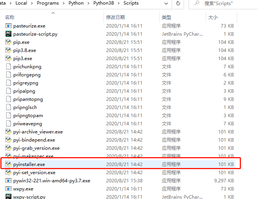
Task: Refresh the Scripts folder view
Action: click(178, 3)
